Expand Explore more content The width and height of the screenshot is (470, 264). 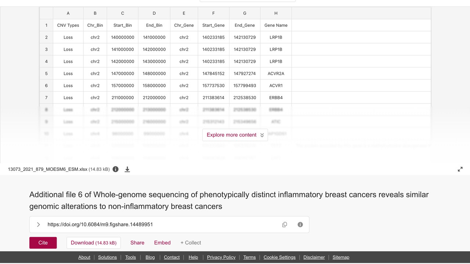[x=235, y=135]
